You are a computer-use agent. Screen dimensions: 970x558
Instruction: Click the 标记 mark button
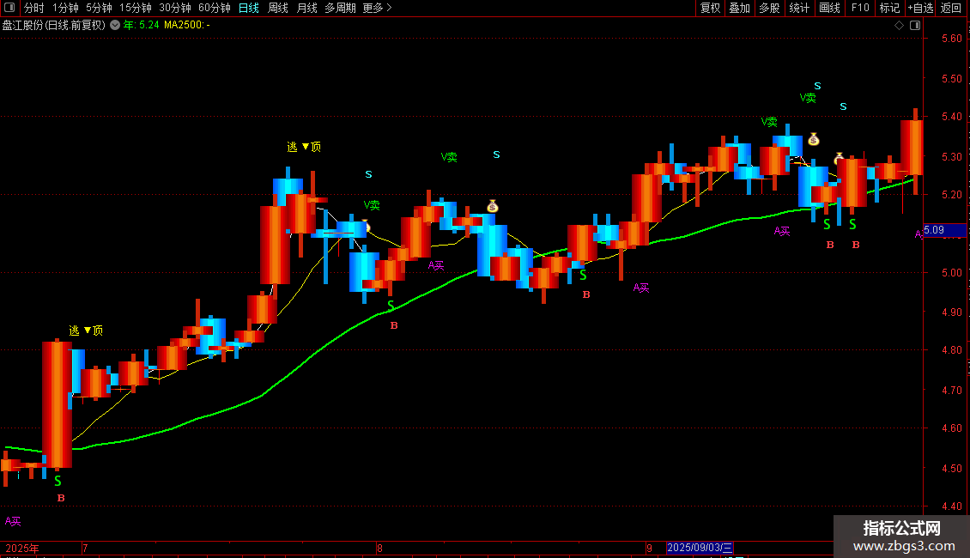(889, 8)
